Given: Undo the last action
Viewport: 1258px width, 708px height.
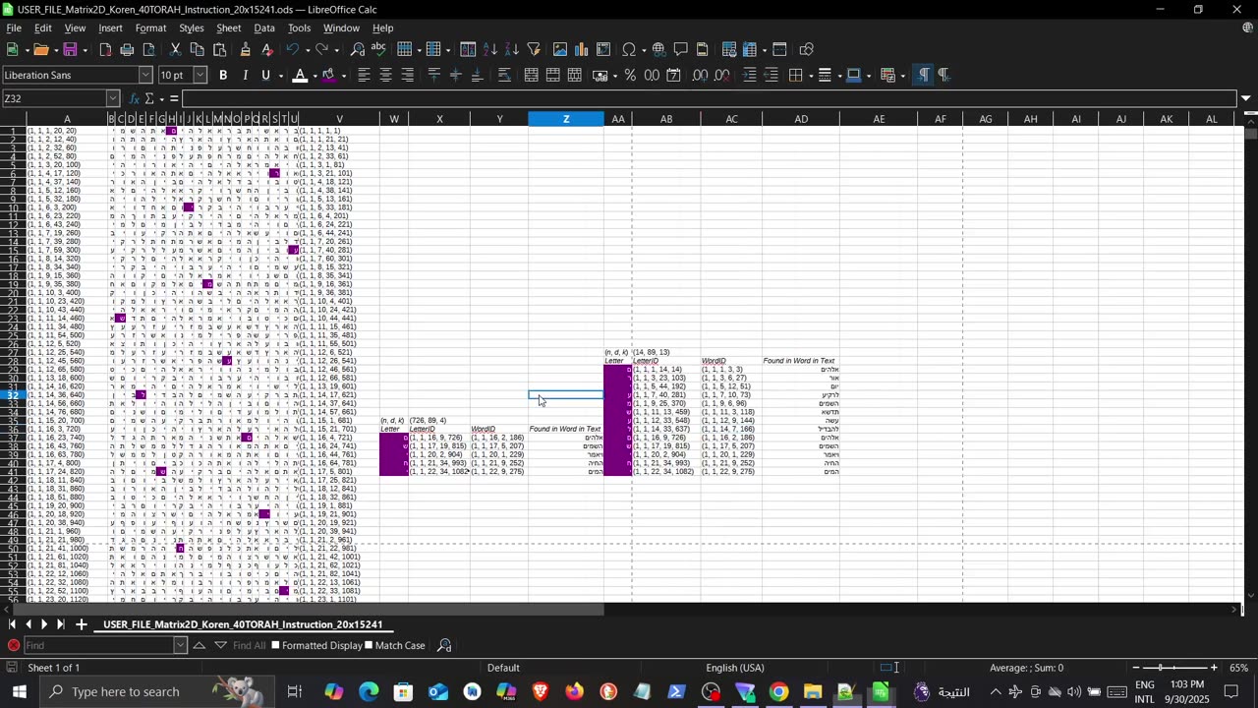Looking at the screenshot, I should (292, 49).
